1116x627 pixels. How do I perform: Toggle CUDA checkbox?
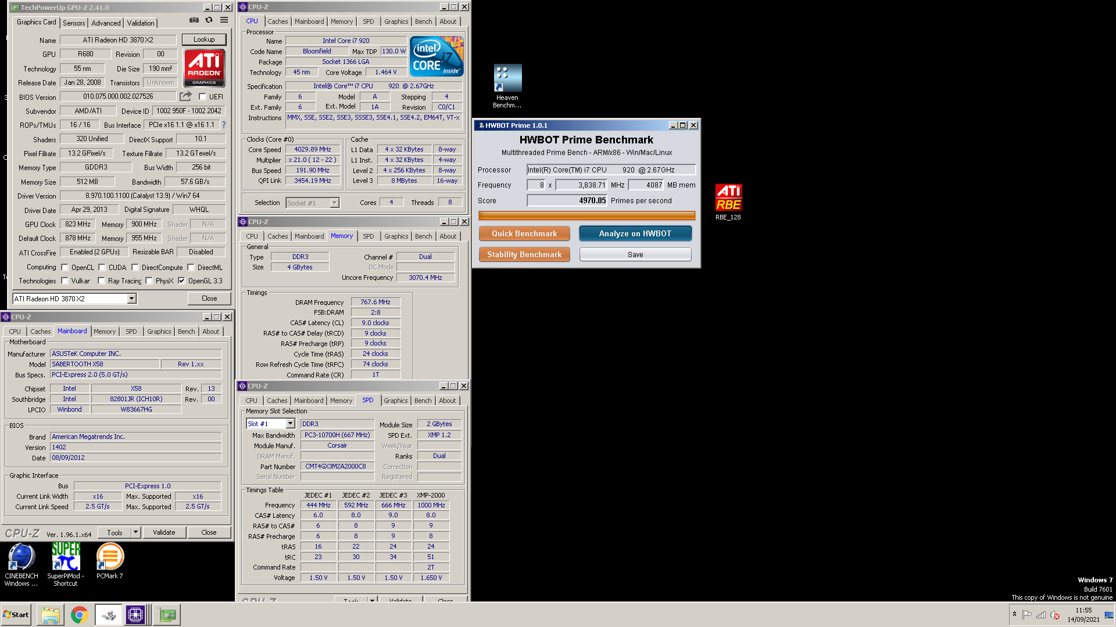[x=102, y=268]
